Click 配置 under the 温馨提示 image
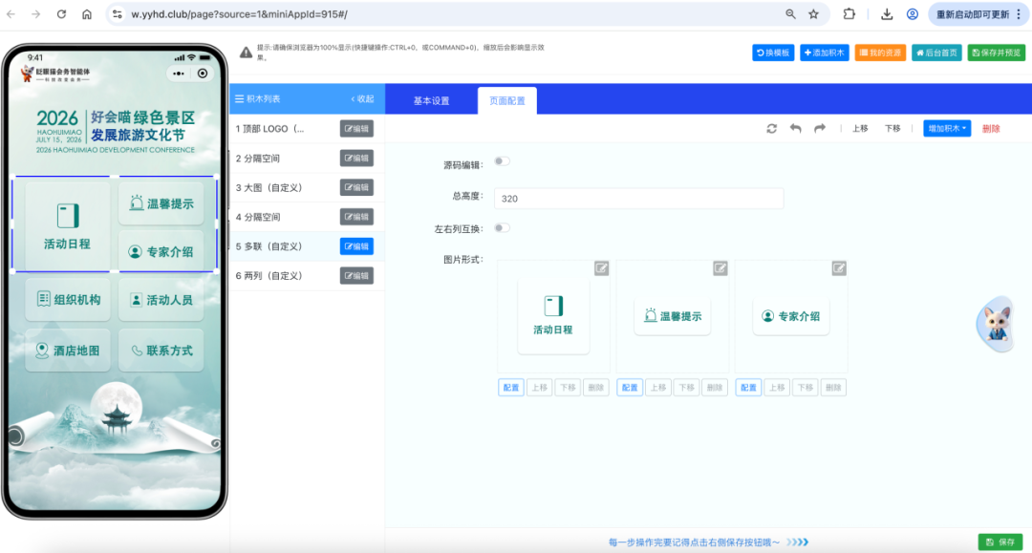1032x553 pixels. click(630, 388)
